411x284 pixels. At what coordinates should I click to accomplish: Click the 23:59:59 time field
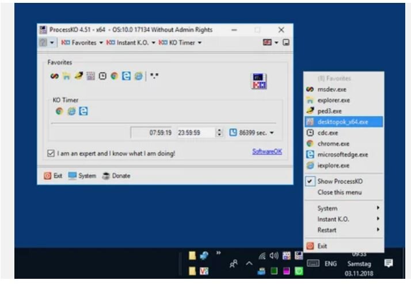point(196,133)
